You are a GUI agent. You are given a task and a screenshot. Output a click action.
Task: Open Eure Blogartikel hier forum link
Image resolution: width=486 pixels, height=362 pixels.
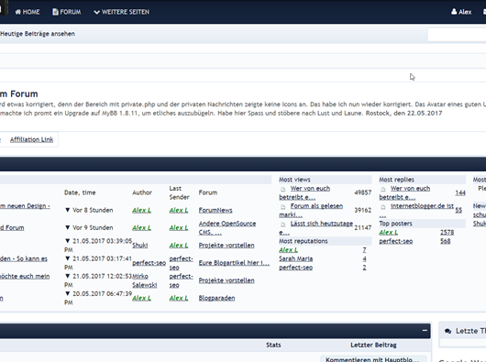234,263
